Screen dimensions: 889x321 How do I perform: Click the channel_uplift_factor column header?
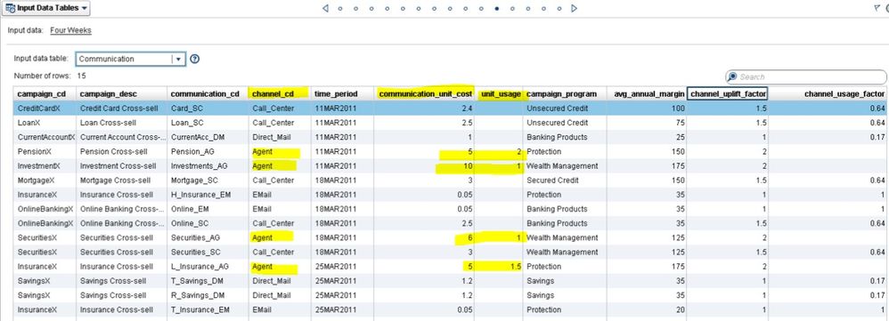[x=728, y=93]
